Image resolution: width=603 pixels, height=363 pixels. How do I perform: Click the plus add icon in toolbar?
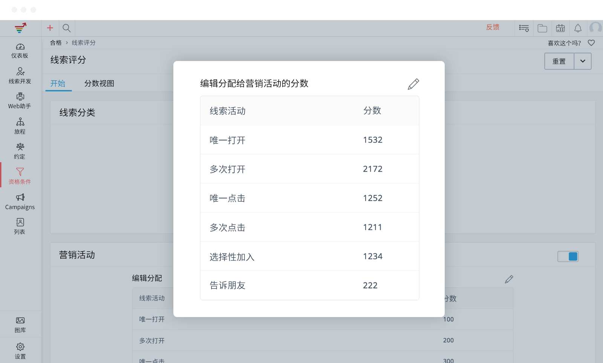click(x=50, y=28)
